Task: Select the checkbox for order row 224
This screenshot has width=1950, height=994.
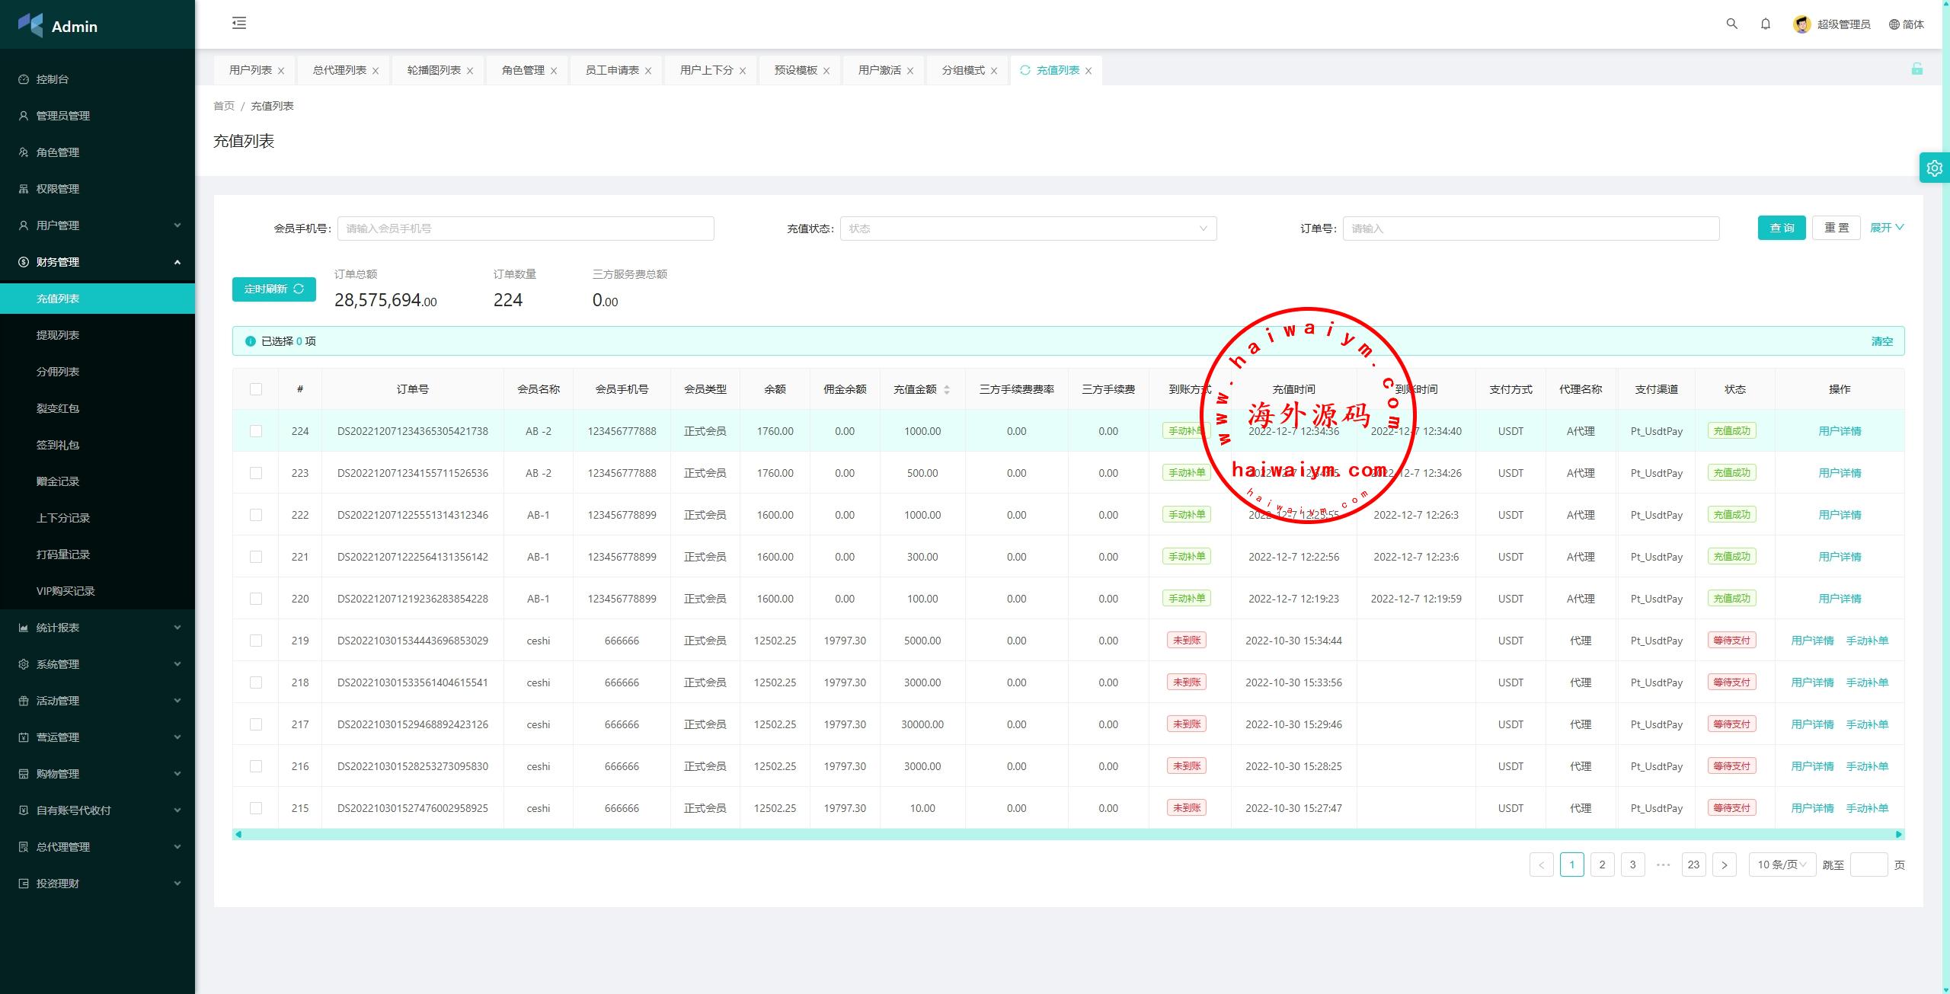Action: [x=256, y=431]
